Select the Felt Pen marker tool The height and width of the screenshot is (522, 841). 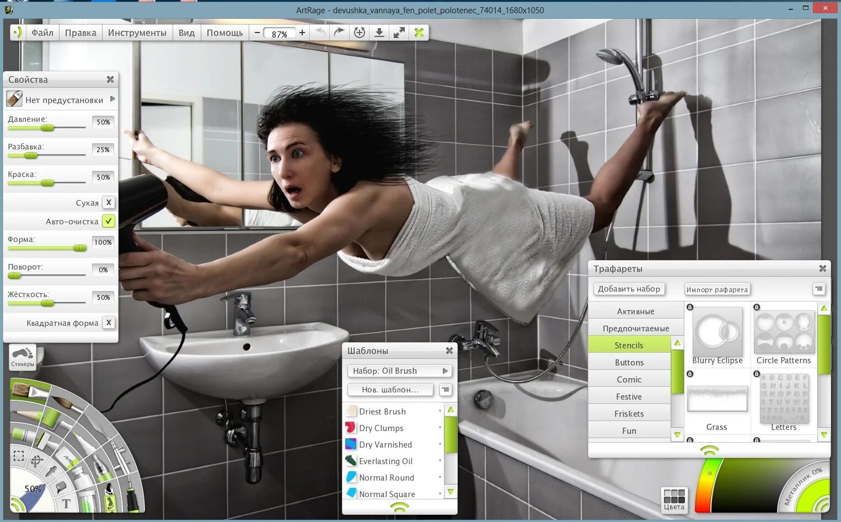click(x=84, y=443)
